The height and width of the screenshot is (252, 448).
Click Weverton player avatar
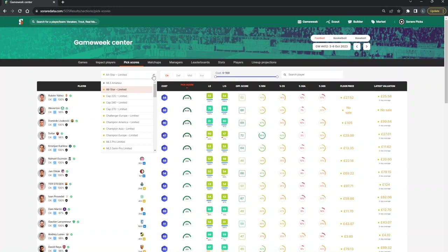pyautogui.click(x=42, y=110)
